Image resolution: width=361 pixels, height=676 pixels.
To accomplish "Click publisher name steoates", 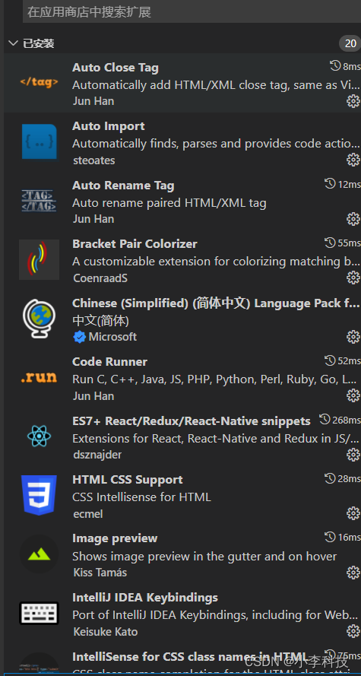I will 94,160.
